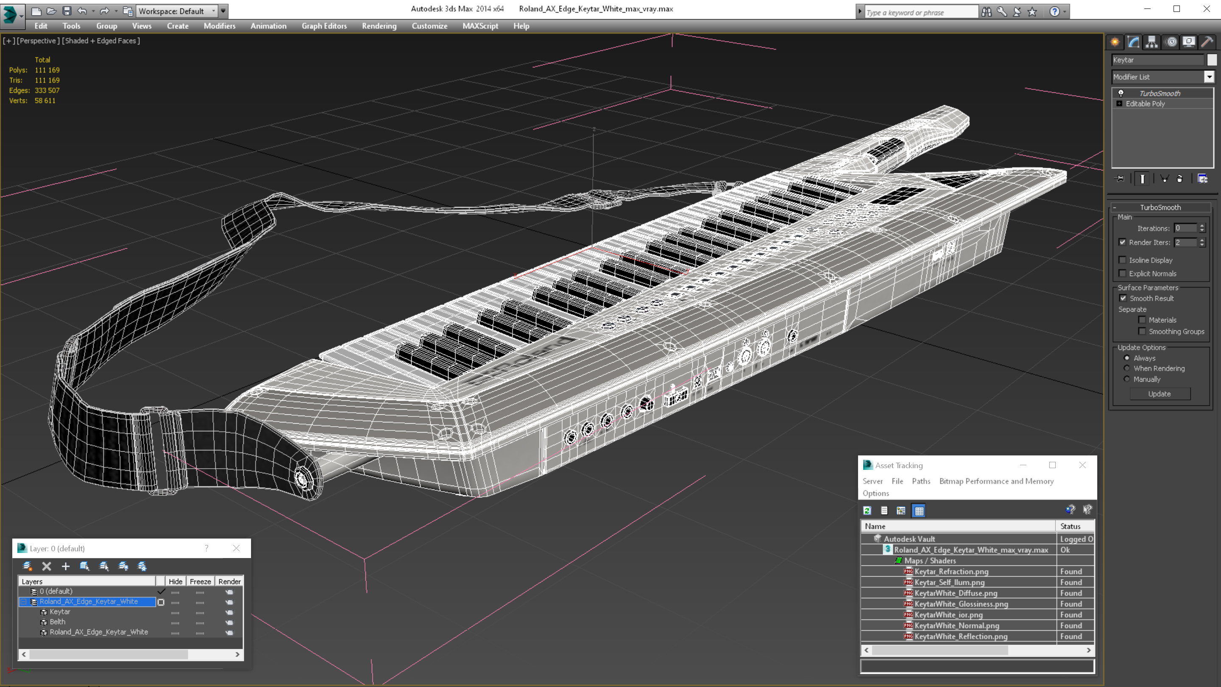Toggle Show End Result button
The width and height of the screenshot is (1221, 687).
[1142, 179]
